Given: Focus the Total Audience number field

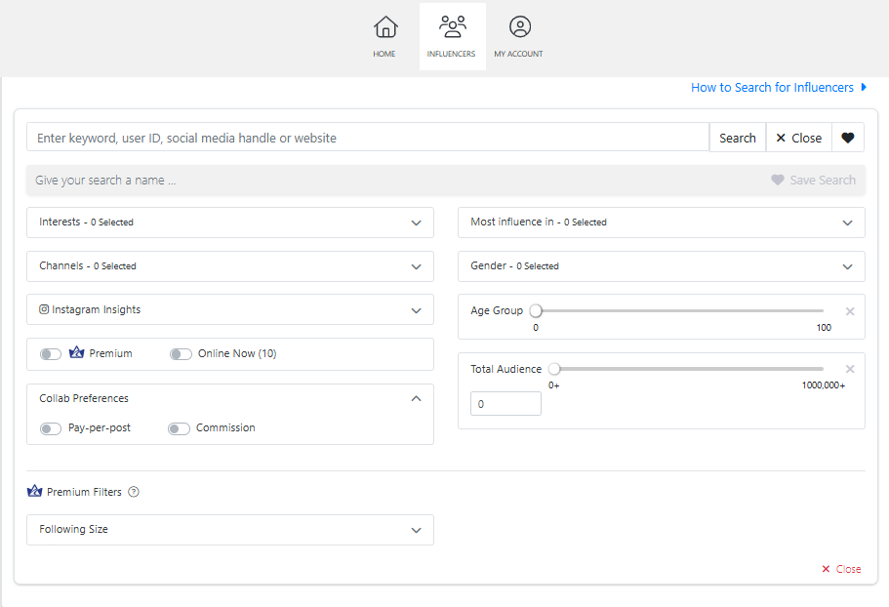Looking at the screenshot, I should click(x=505, y=404).
